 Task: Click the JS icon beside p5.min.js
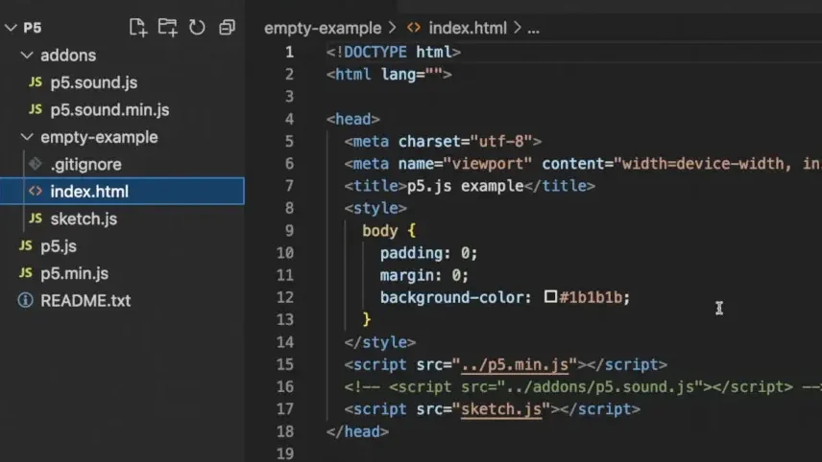(26, 272)
